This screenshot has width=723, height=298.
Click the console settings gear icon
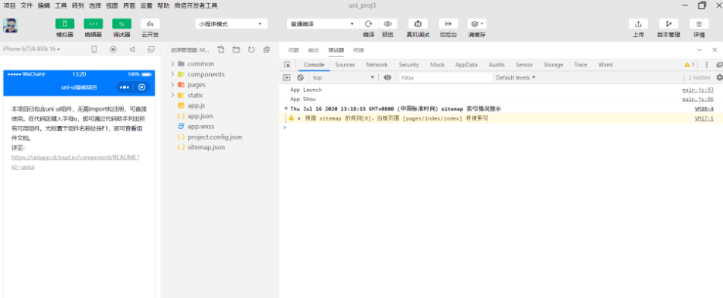pos(719,78)
